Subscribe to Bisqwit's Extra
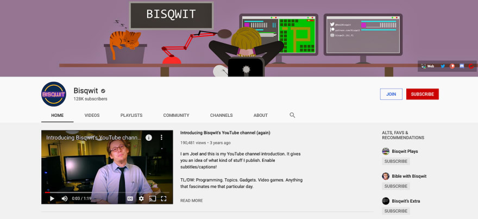Screen dimensions: 478x219 tap(395, 211)
